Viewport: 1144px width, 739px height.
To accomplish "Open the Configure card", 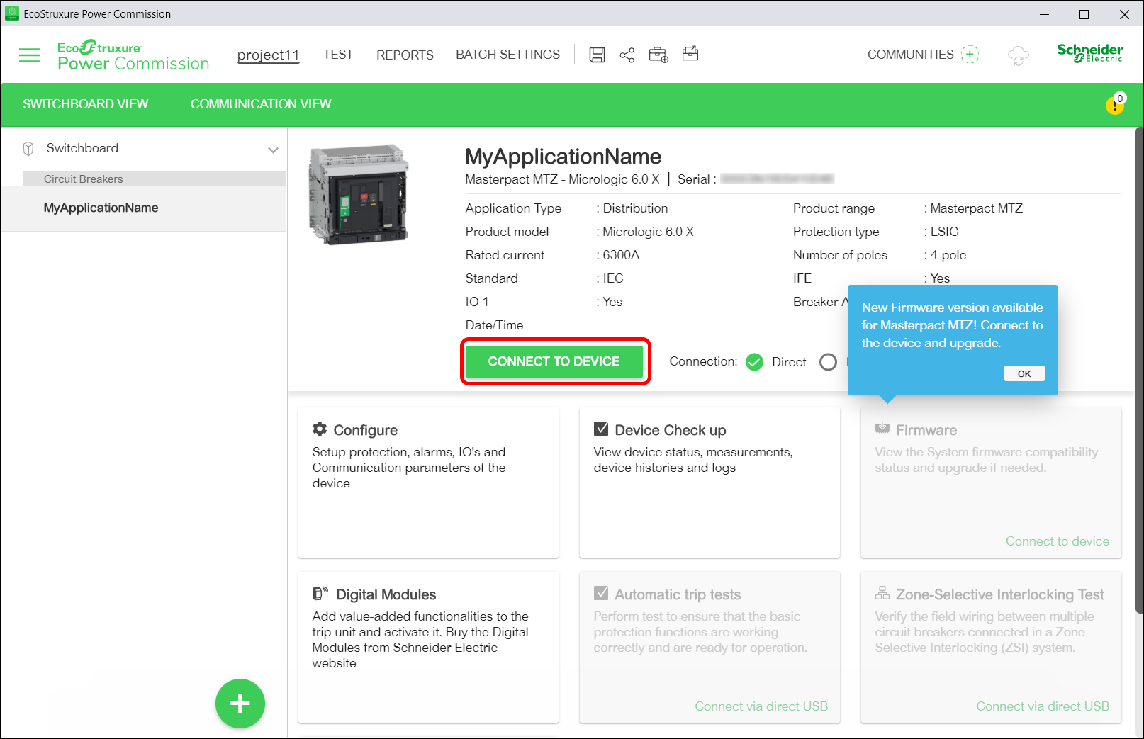I will click(428, 482).
